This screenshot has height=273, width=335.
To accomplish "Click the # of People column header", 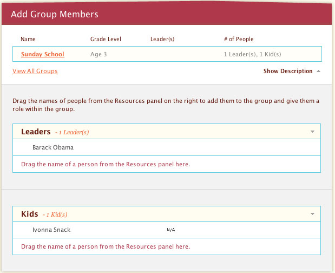I will click(x=238, y=39).
